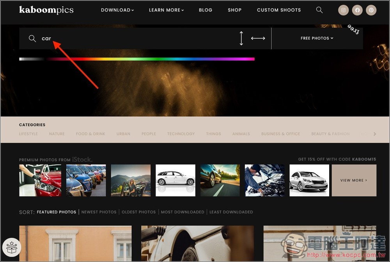Open the Facebook page icon
This screenshot has height=262, width=390.
(x=357, y=10)
